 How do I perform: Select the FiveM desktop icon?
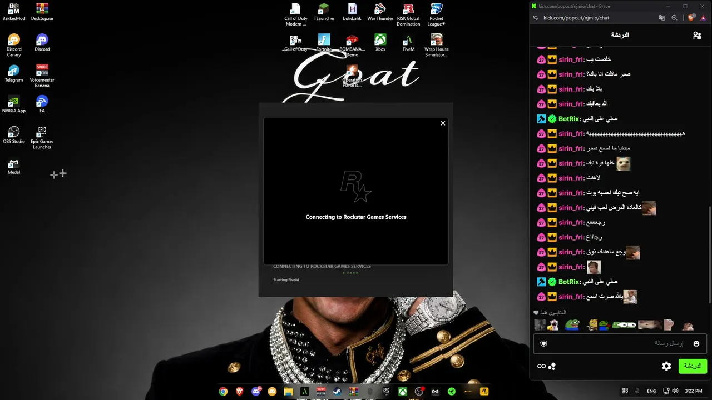[x=408, y=43]
